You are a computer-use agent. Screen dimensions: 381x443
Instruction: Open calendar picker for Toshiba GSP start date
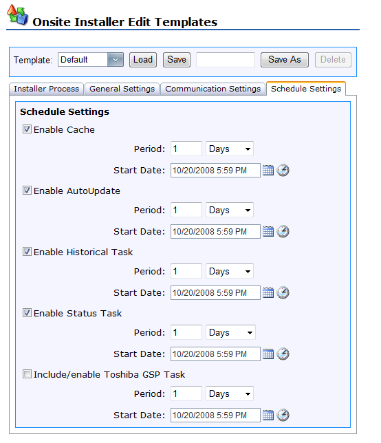tap(268, 415)
